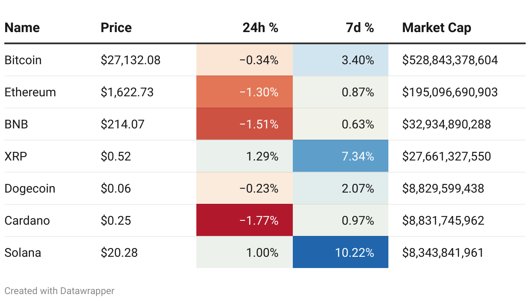Select Bitcoin's light blue 3.40% cell

(341, 60)
